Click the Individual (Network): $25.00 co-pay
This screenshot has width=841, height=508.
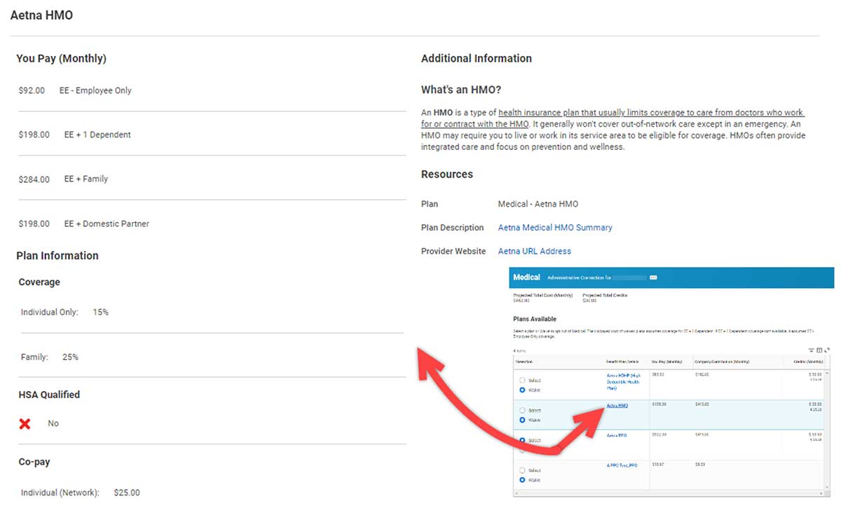click(80, 493)
